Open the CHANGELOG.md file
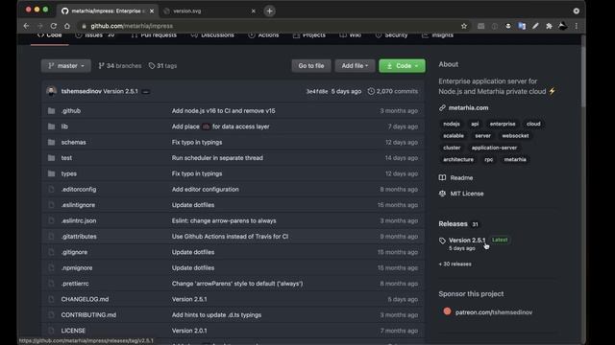Viewport: 615px width, 345px height. click(85, 299)
